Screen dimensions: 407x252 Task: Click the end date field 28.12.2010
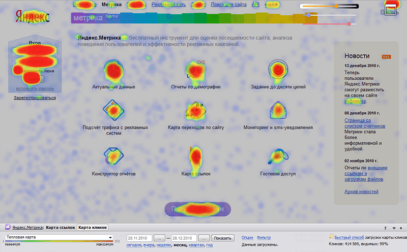[x=184, y=238]
